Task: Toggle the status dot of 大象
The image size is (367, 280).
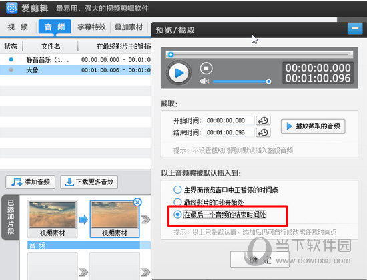Action: pos(11,70)
